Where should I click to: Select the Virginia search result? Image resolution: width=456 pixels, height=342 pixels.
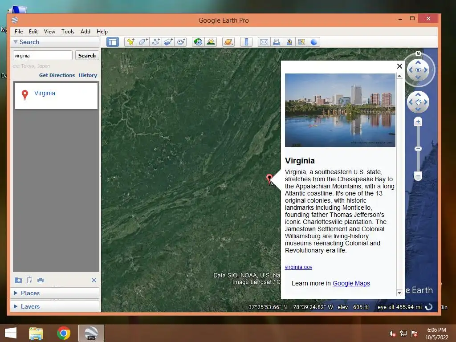(x=56, y=96)
